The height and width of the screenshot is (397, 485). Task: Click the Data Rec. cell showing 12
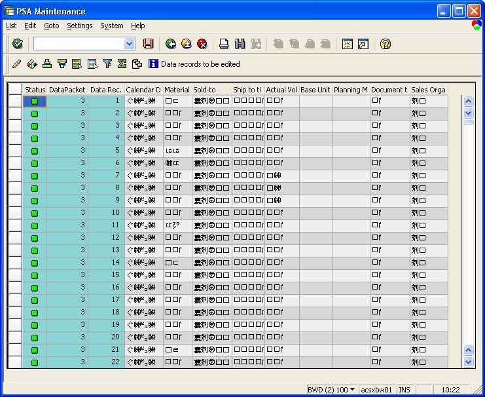coord(107,238)
